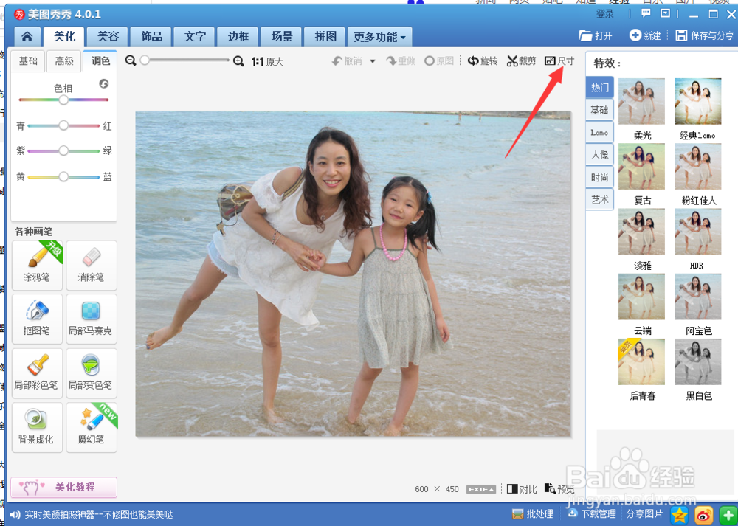Click the 登录 login link
Image resolution: width=738 pixels, height=526 pixels.
(x=605, y=14)
